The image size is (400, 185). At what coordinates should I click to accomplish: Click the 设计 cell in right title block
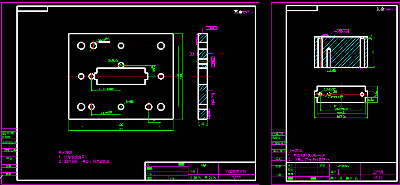[x=291, y=165]
